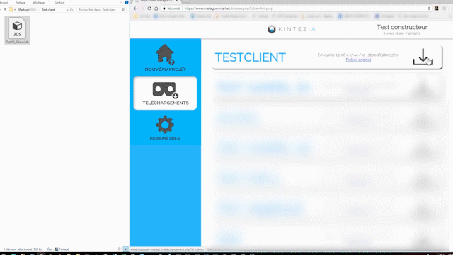Click the 'Il vous reste projets' text
This screenshot has height=255, width=453.
click(401, 33)
